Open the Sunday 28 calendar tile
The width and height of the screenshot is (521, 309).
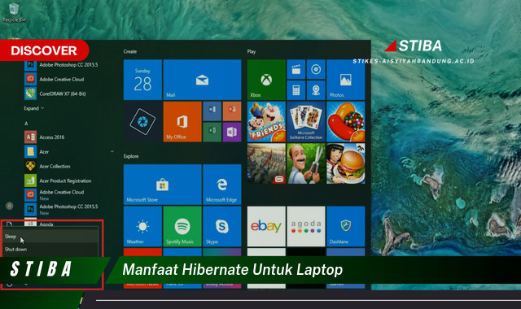(x=142, y=80)
